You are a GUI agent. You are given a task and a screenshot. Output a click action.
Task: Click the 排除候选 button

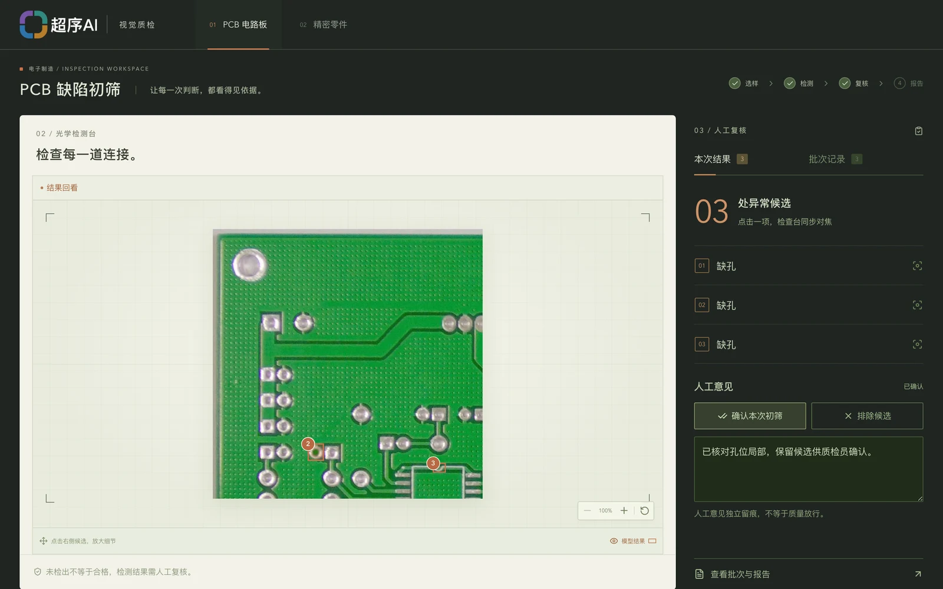point(867,416)
